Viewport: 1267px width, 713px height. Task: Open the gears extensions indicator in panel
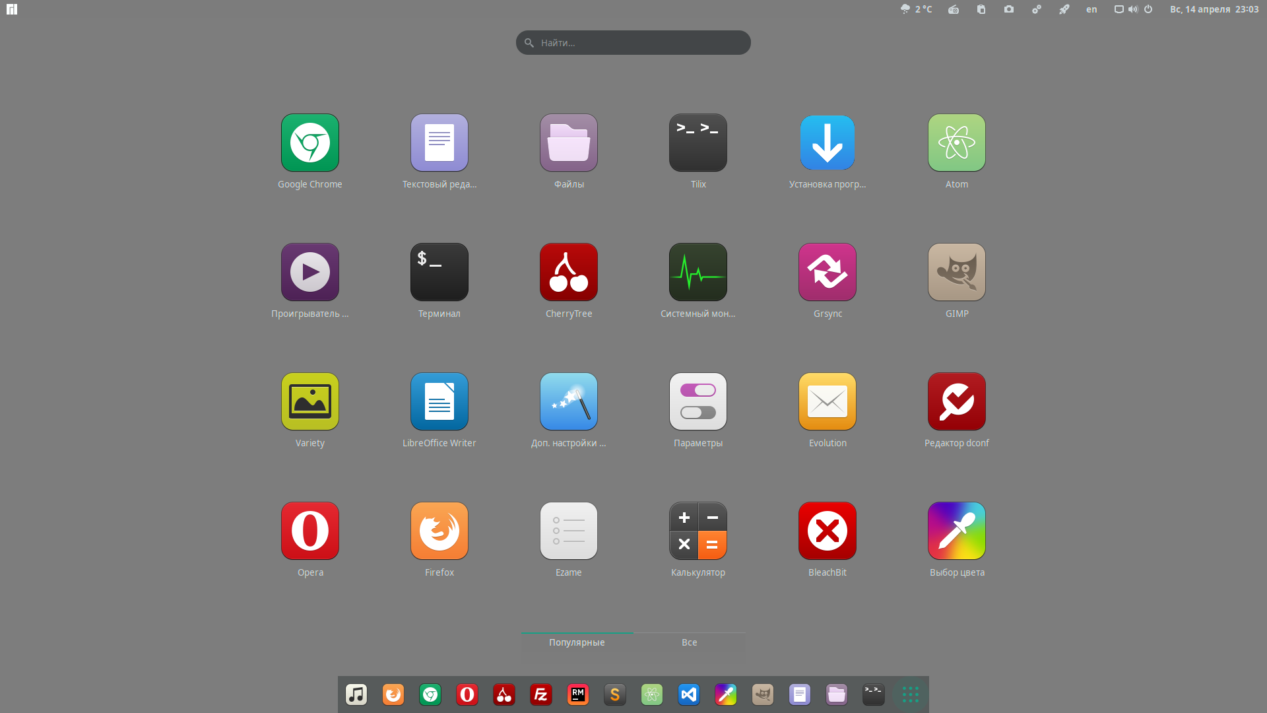click(1037, 9)
